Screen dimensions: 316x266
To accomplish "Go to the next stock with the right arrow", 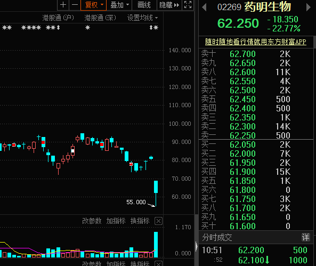I will pos(309,7).
